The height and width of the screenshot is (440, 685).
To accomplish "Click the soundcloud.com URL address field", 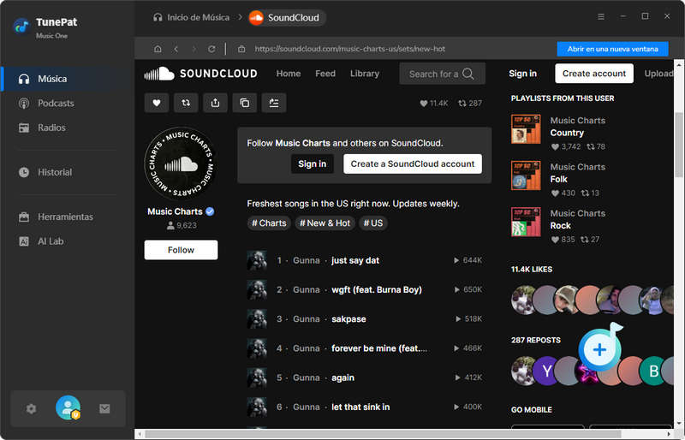I will (x=350, y=49).
